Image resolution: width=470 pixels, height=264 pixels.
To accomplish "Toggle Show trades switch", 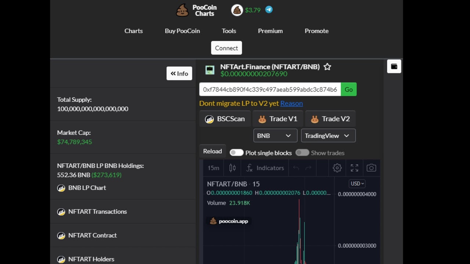I will 302,153.
